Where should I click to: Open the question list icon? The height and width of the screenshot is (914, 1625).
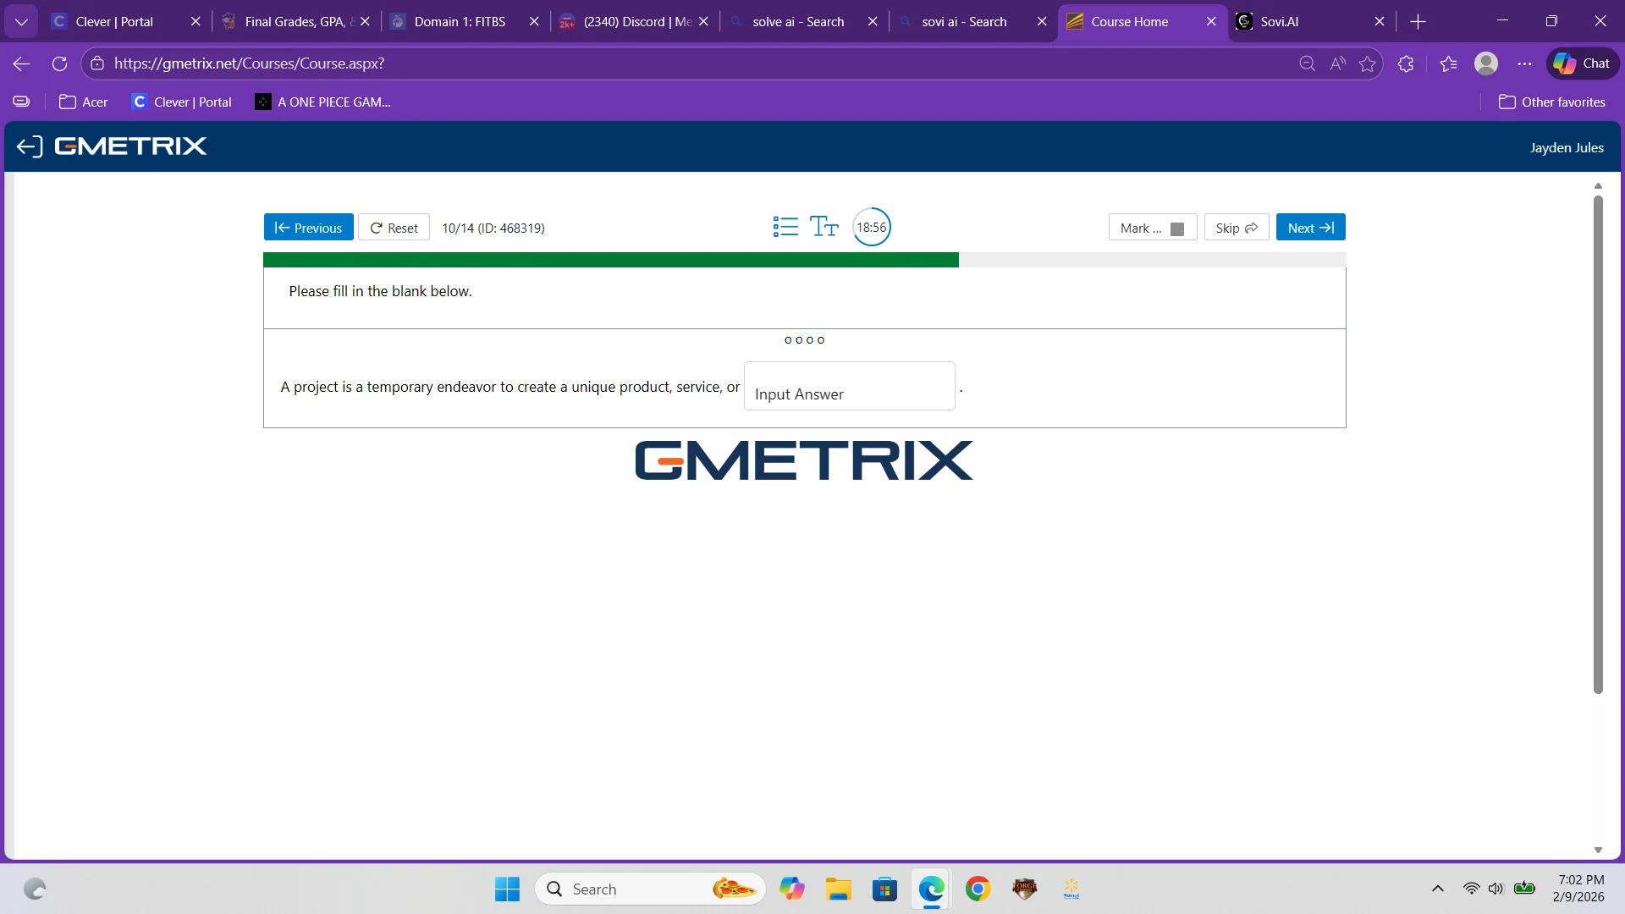pos(785,227)
